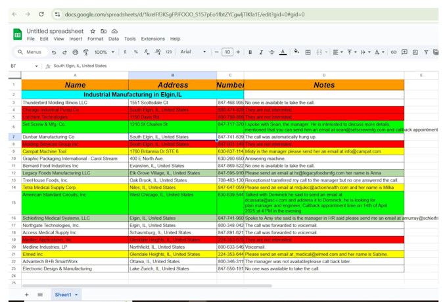The height and width of the screenshot is (302, 447).
Task: Open horizontal align dropdown
Action: [338, 52]
